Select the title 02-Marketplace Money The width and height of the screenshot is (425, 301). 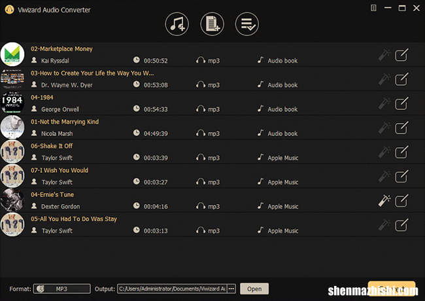point(61,49)
